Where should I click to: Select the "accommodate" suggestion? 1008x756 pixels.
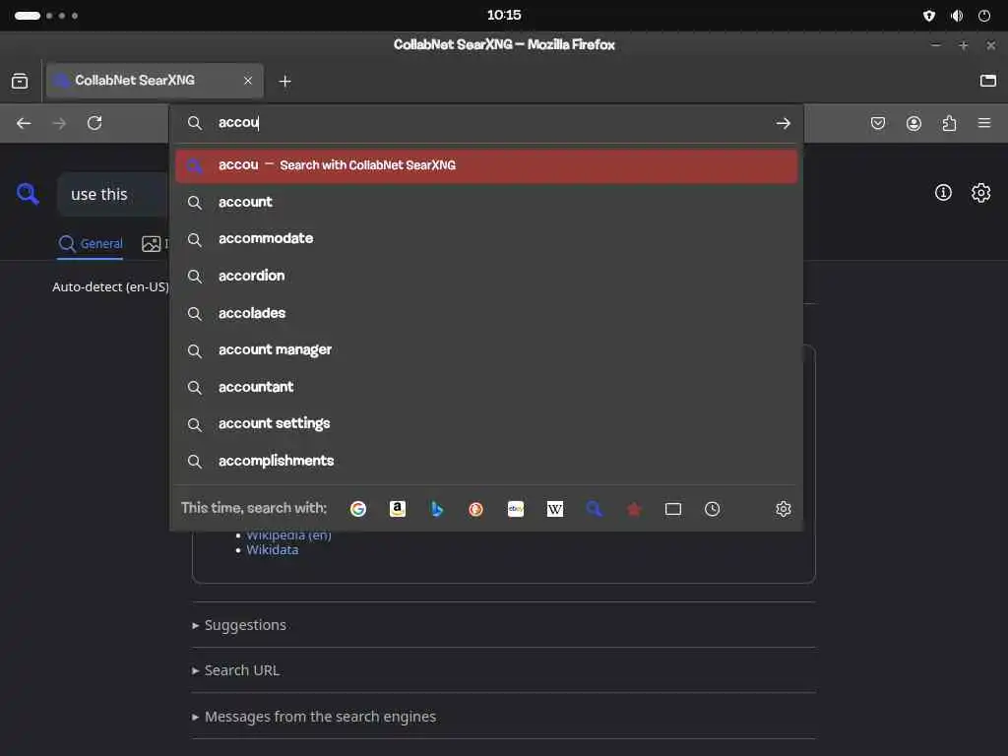[x=486, y=238]
